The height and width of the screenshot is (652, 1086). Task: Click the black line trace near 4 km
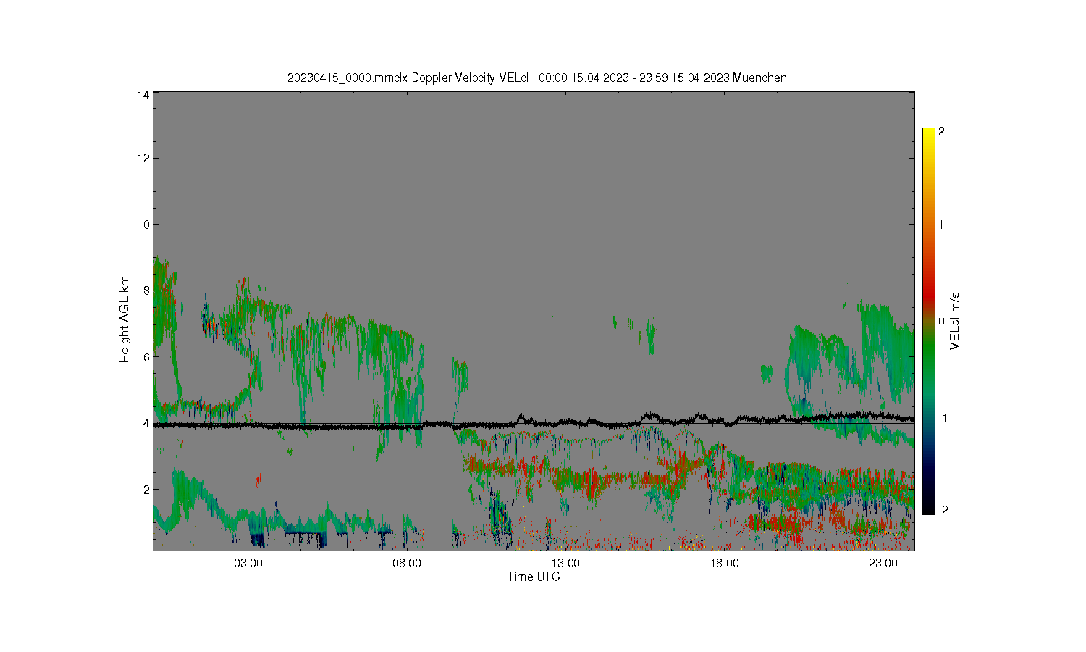click(x=534, y=423)
